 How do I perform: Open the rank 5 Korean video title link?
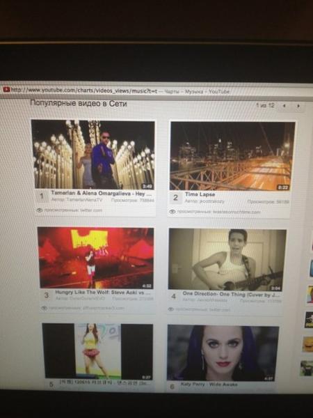[x=104, y=383]
